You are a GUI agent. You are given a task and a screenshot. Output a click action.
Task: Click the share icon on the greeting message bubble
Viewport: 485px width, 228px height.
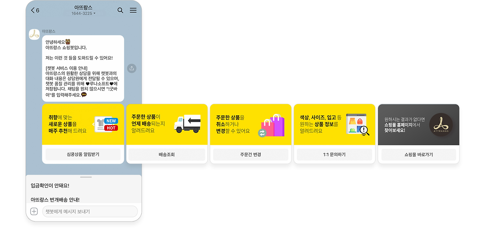tap(131, 68)
